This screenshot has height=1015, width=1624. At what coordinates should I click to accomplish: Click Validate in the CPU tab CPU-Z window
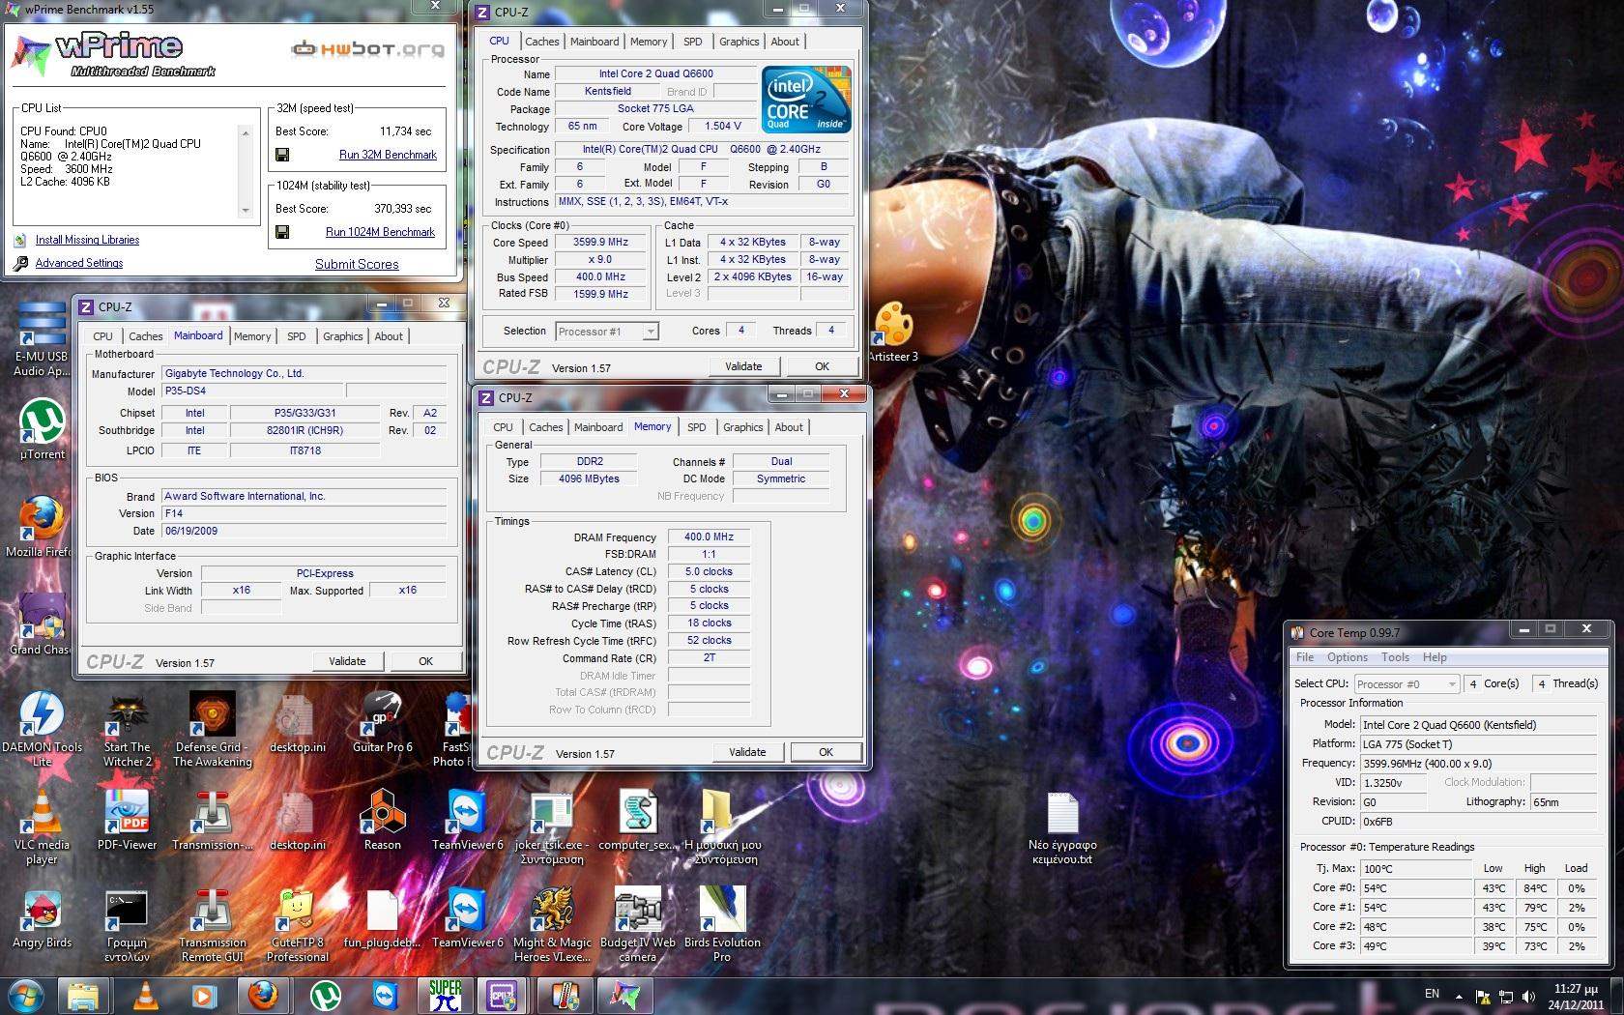coord(743,366)
